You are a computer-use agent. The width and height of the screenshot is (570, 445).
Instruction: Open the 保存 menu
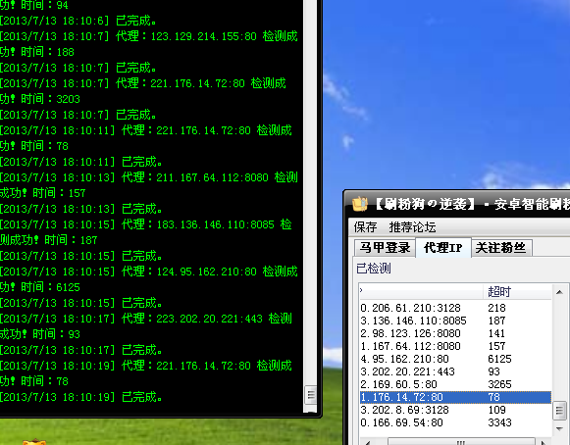tap(365, 227)
